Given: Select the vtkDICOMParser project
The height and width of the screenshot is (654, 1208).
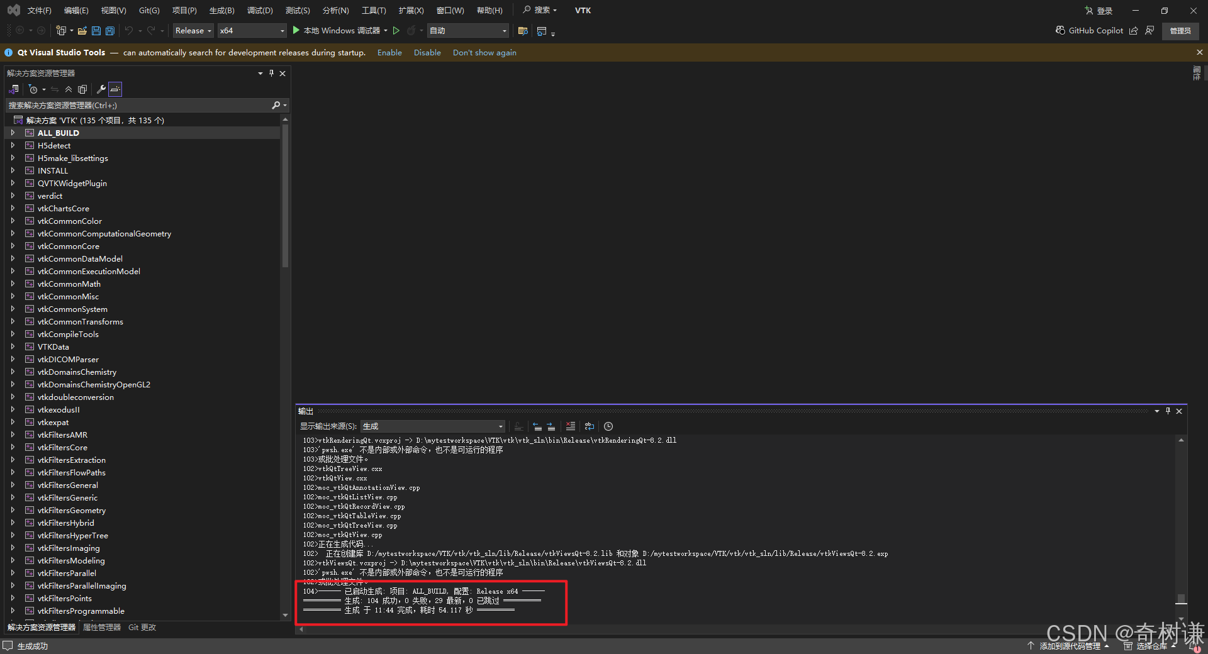Looking at the screenshot, I should point(68,359).
